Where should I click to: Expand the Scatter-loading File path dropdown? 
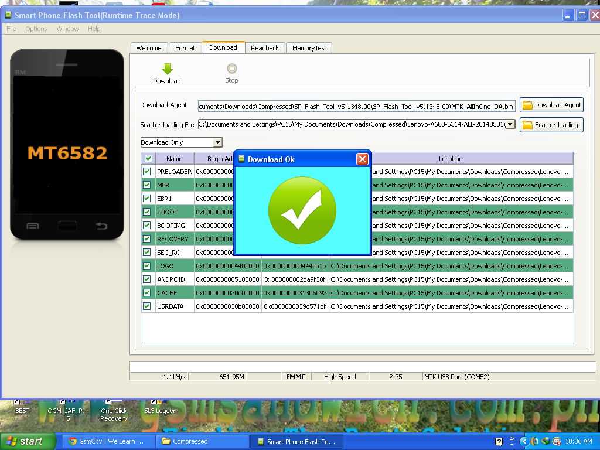pyautogui.click(x=510, y=124)
